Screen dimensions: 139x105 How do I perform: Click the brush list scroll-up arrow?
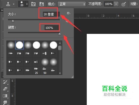click(60, 43)
